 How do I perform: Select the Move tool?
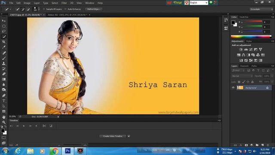(x=4, y=21)
